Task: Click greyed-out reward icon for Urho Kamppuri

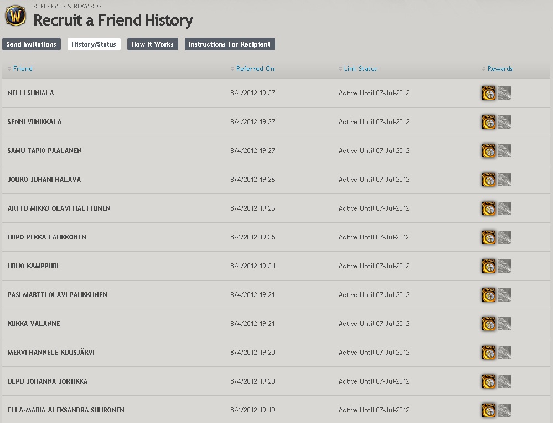Action: pyautogui.click(x=504, y=266)
